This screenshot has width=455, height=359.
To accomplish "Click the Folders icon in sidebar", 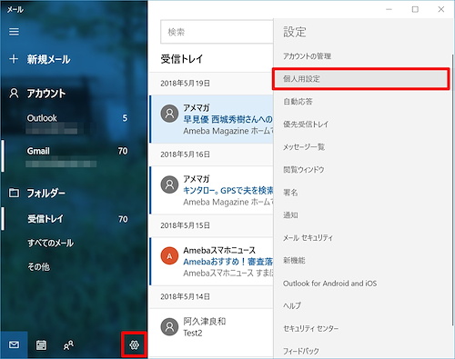I will (14, 193).
